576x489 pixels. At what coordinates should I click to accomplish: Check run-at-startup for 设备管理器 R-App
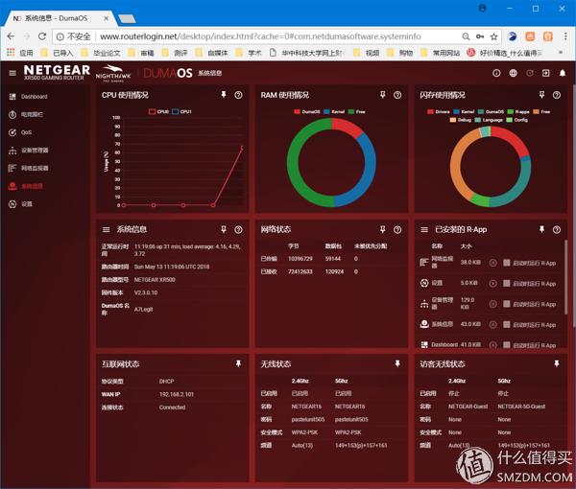[506, 304]
